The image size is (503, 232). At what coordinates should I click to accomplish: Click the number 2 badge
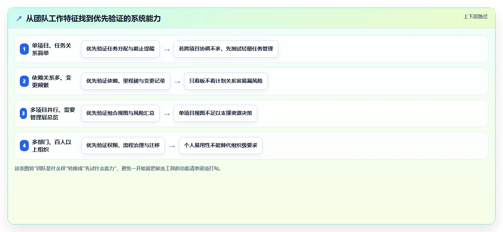click(x=24, y=81)
